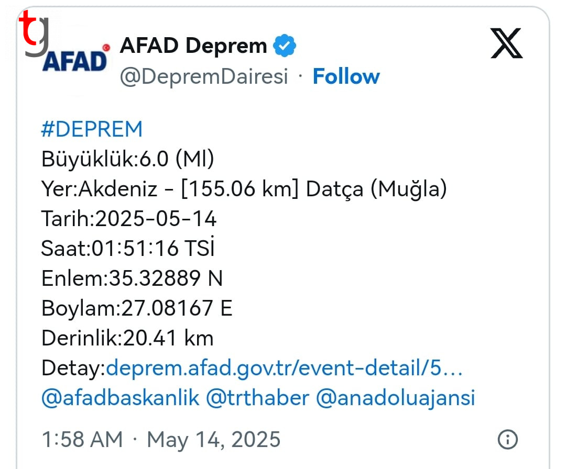The height and width of the screenshot is (469, 566).
Task: Visit the @anadoluajansi mention
Action: [x=395, y=399]
